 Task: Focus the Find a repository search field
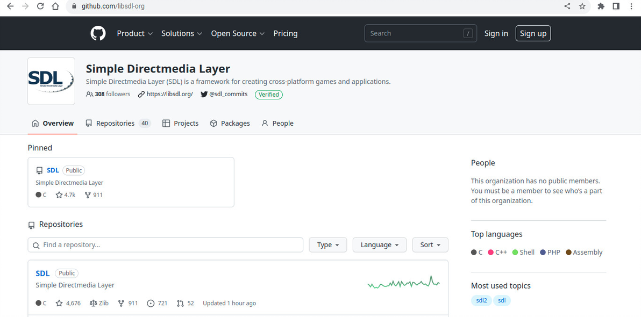pos(166,245)
